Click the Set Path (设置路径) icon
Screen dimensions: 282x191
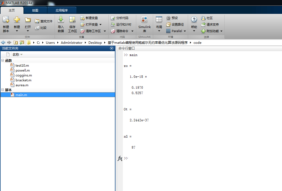[168, 24]
